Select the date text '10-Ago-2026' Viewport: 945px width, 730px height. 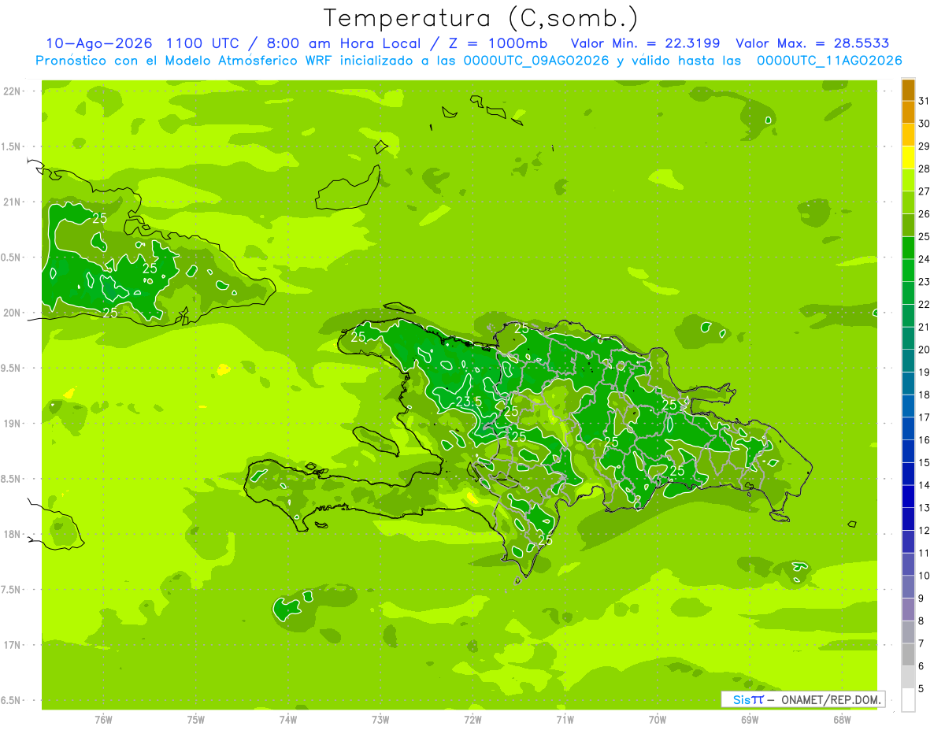click(x=98, y=43)
